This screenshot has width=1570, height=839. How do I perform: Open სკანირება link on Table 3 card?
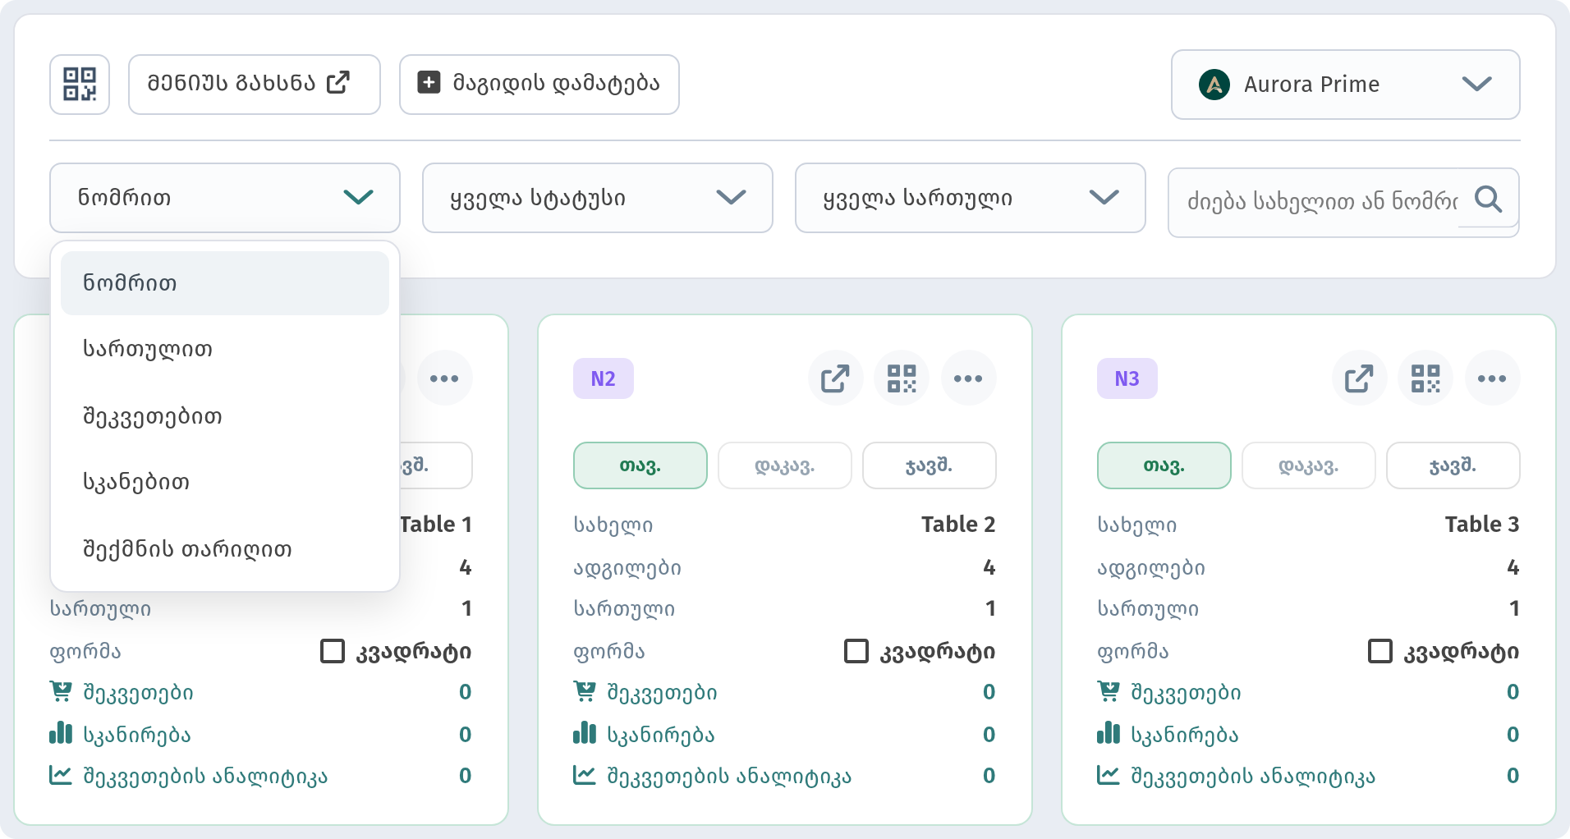pos(1168,734)
